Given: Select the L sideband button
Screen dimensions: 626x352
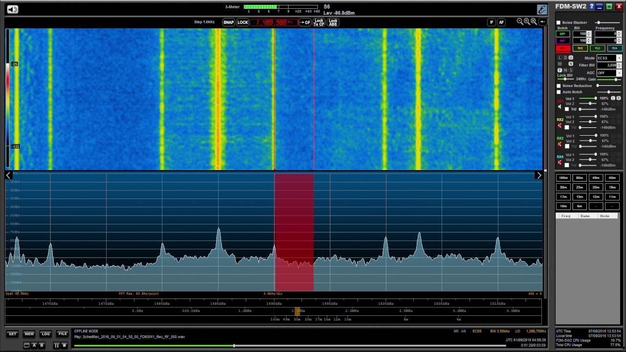Looking at the screenshot, I should pyautogui.click(x=559, y=58).
